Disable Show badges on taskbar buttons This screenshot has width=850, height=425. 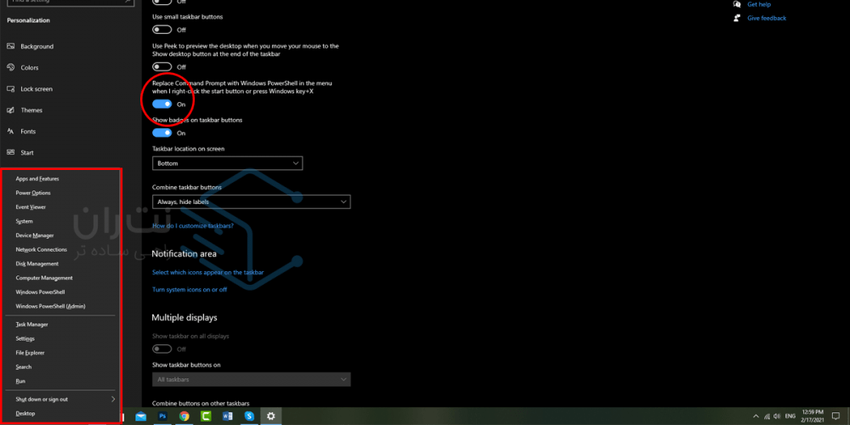click(x=162, y=133)
